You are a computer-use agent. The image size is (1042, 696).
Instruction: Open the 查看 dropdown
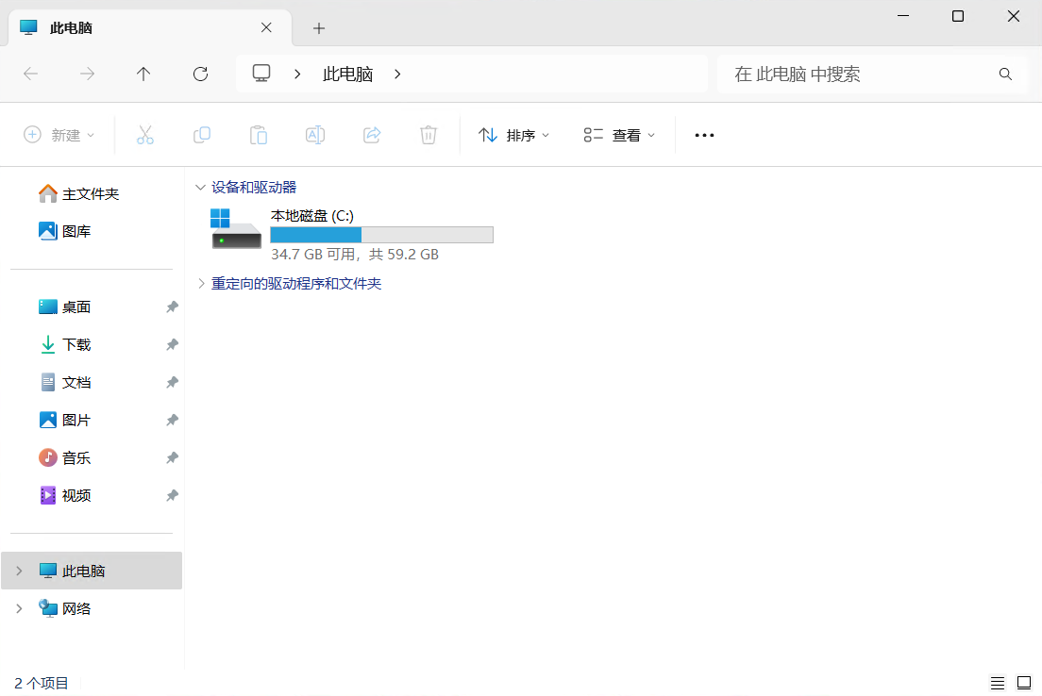619,135
